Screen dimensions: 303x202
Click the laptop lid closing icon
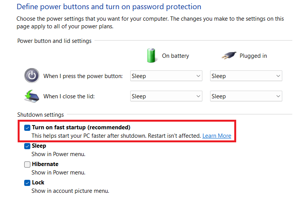pyautogui.click(x=32, y=96)
